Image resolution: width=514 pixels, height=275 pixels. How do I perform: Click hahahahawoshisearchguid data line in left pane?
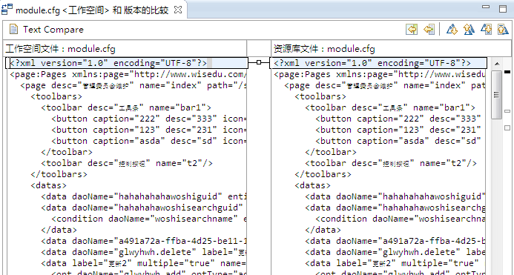tap(142, 208)
